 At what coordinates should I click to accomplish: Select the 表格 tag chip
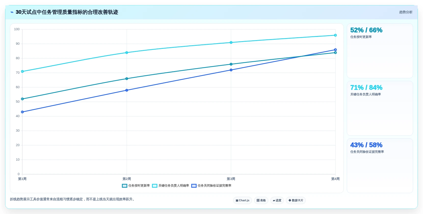pos(261,201)
